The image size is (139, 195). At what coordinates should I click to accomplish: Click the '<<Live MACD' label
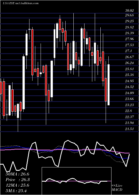[117, 188]
